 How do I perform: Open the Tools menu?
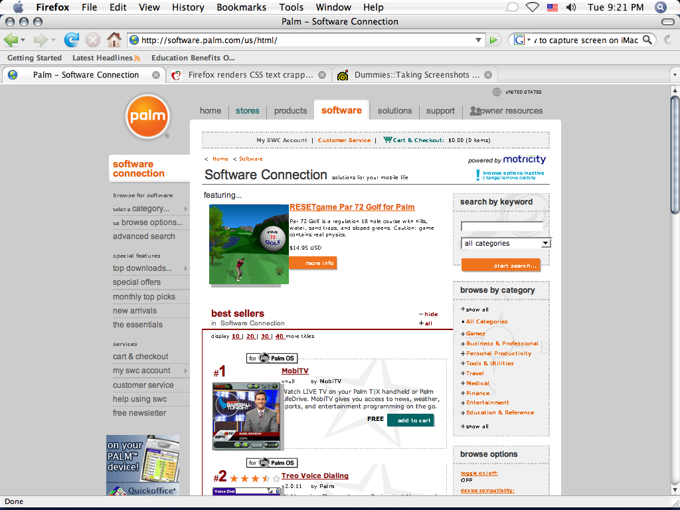(x=291, y=7)
